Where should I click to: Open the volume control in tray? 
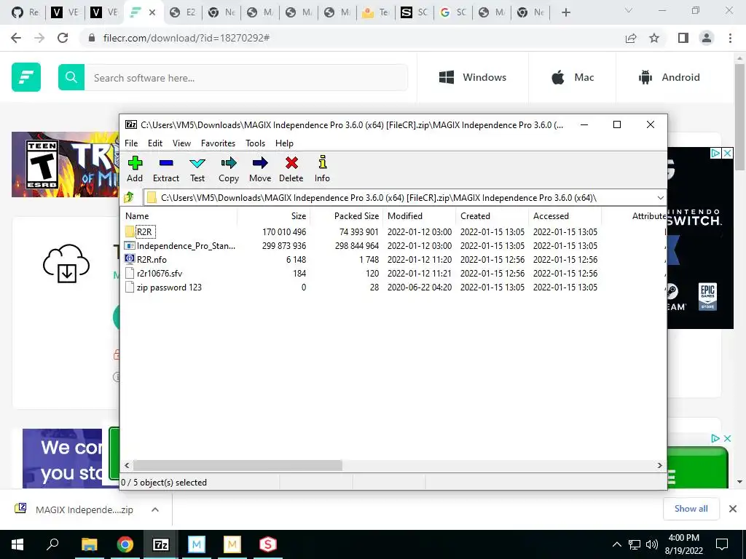pyautogui.click(x=652, y=544)
